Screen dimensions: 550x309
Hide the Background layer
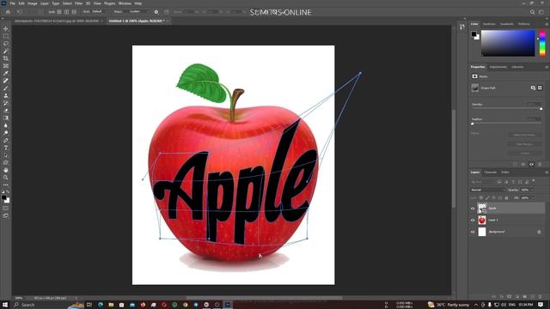[473, 232]
